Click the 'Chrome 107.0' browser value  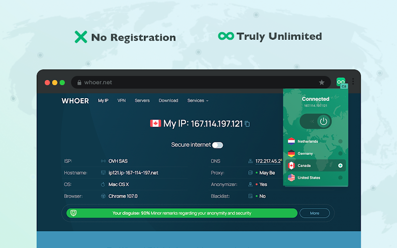coord(123,196)
